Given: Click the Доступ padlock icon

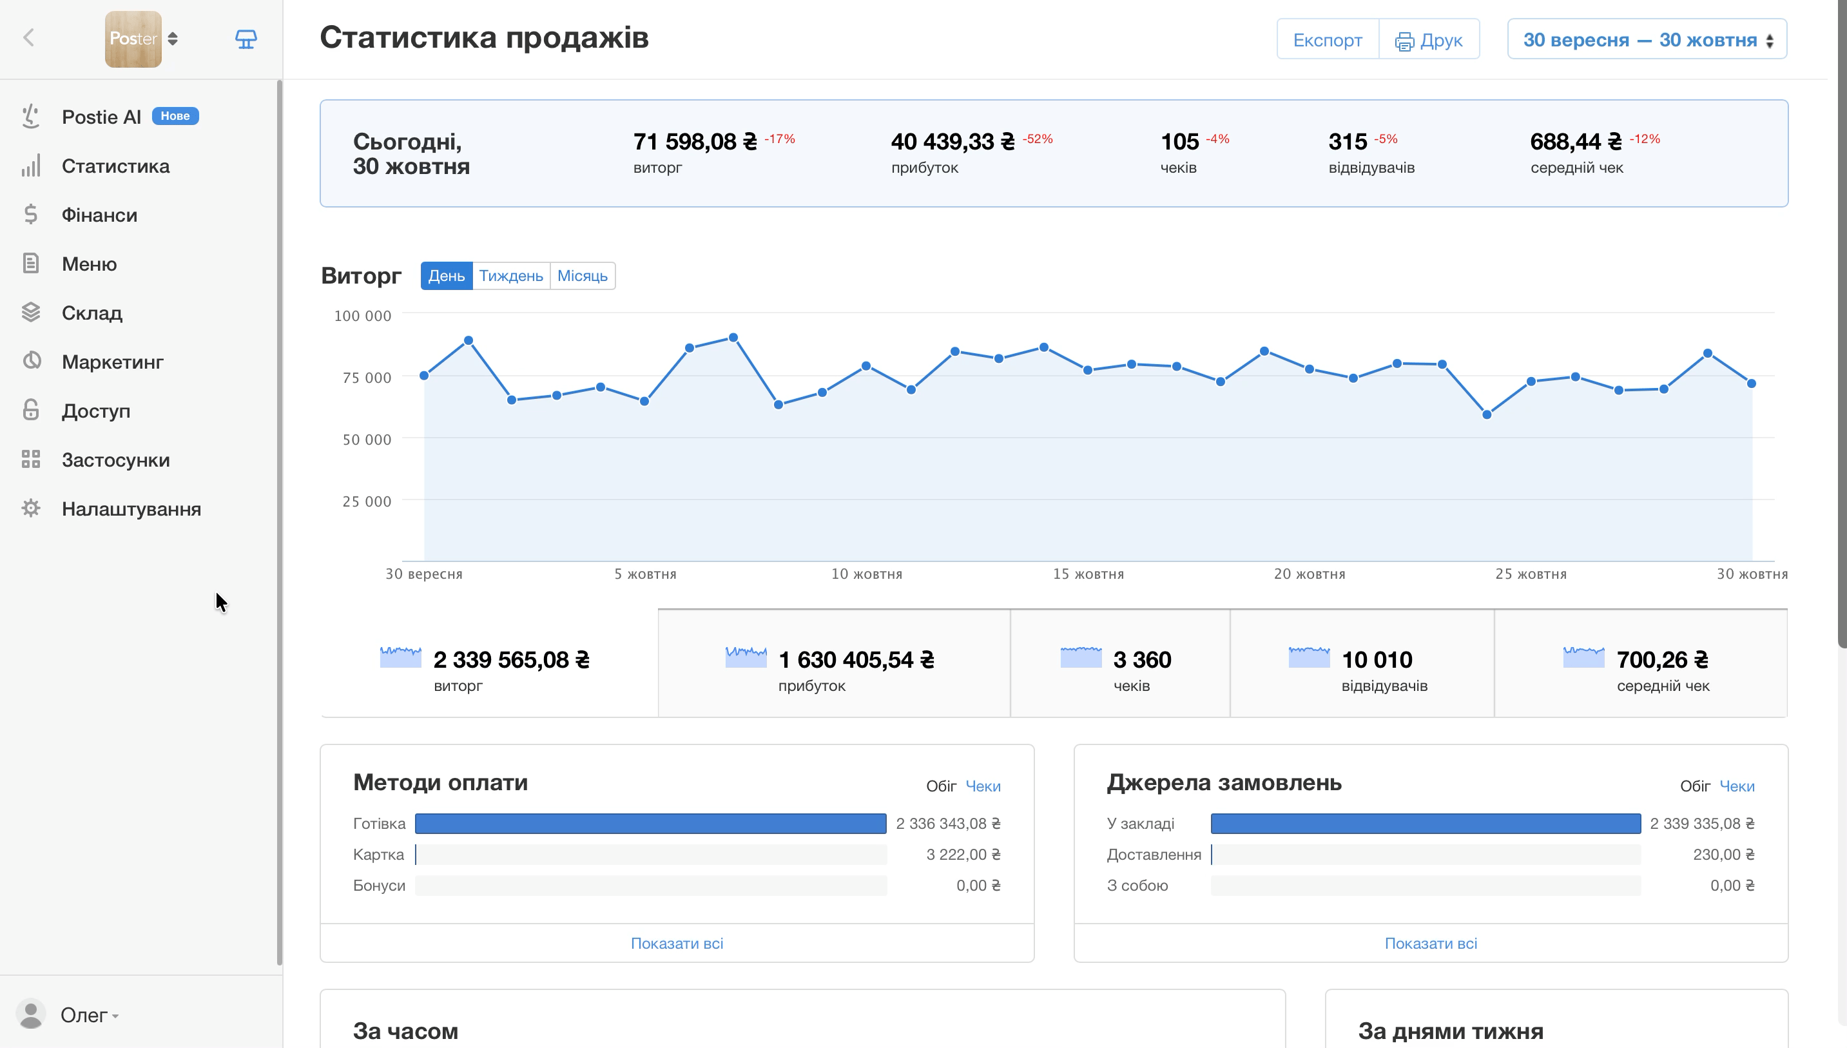Looking at the screenshot, I should click(31, 411).
